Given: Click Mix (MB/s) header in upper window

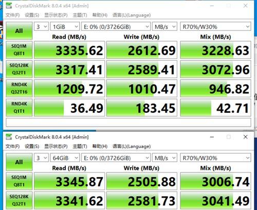Looking at the screenshot, I should [x=215, y=37].
